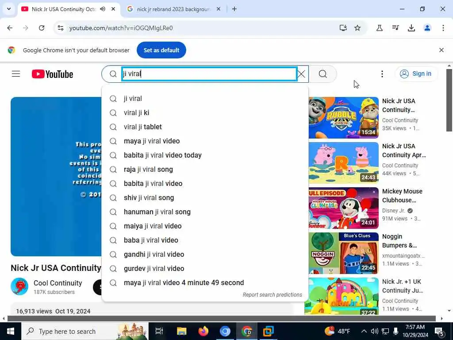Show hidden system tray icons
The width and height of the screenshot is (453, 340).
(364, 331)
